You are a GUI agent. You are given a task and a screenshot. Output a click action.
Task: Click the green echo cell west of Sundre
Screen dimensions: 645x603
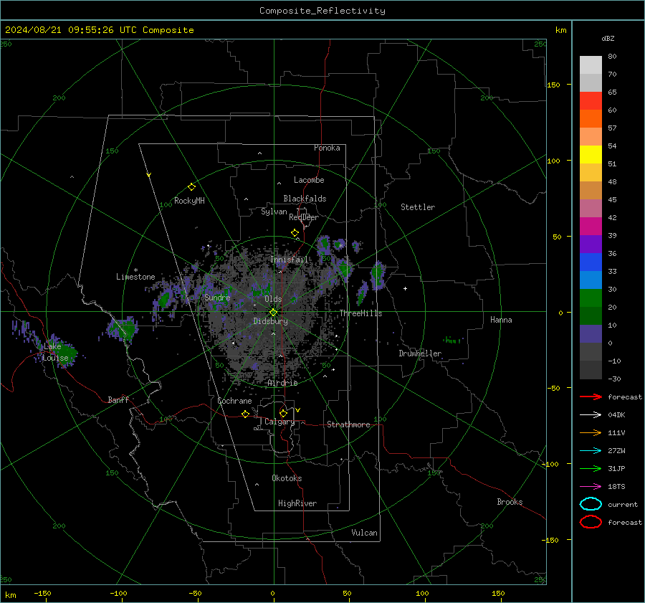point(166,298)
